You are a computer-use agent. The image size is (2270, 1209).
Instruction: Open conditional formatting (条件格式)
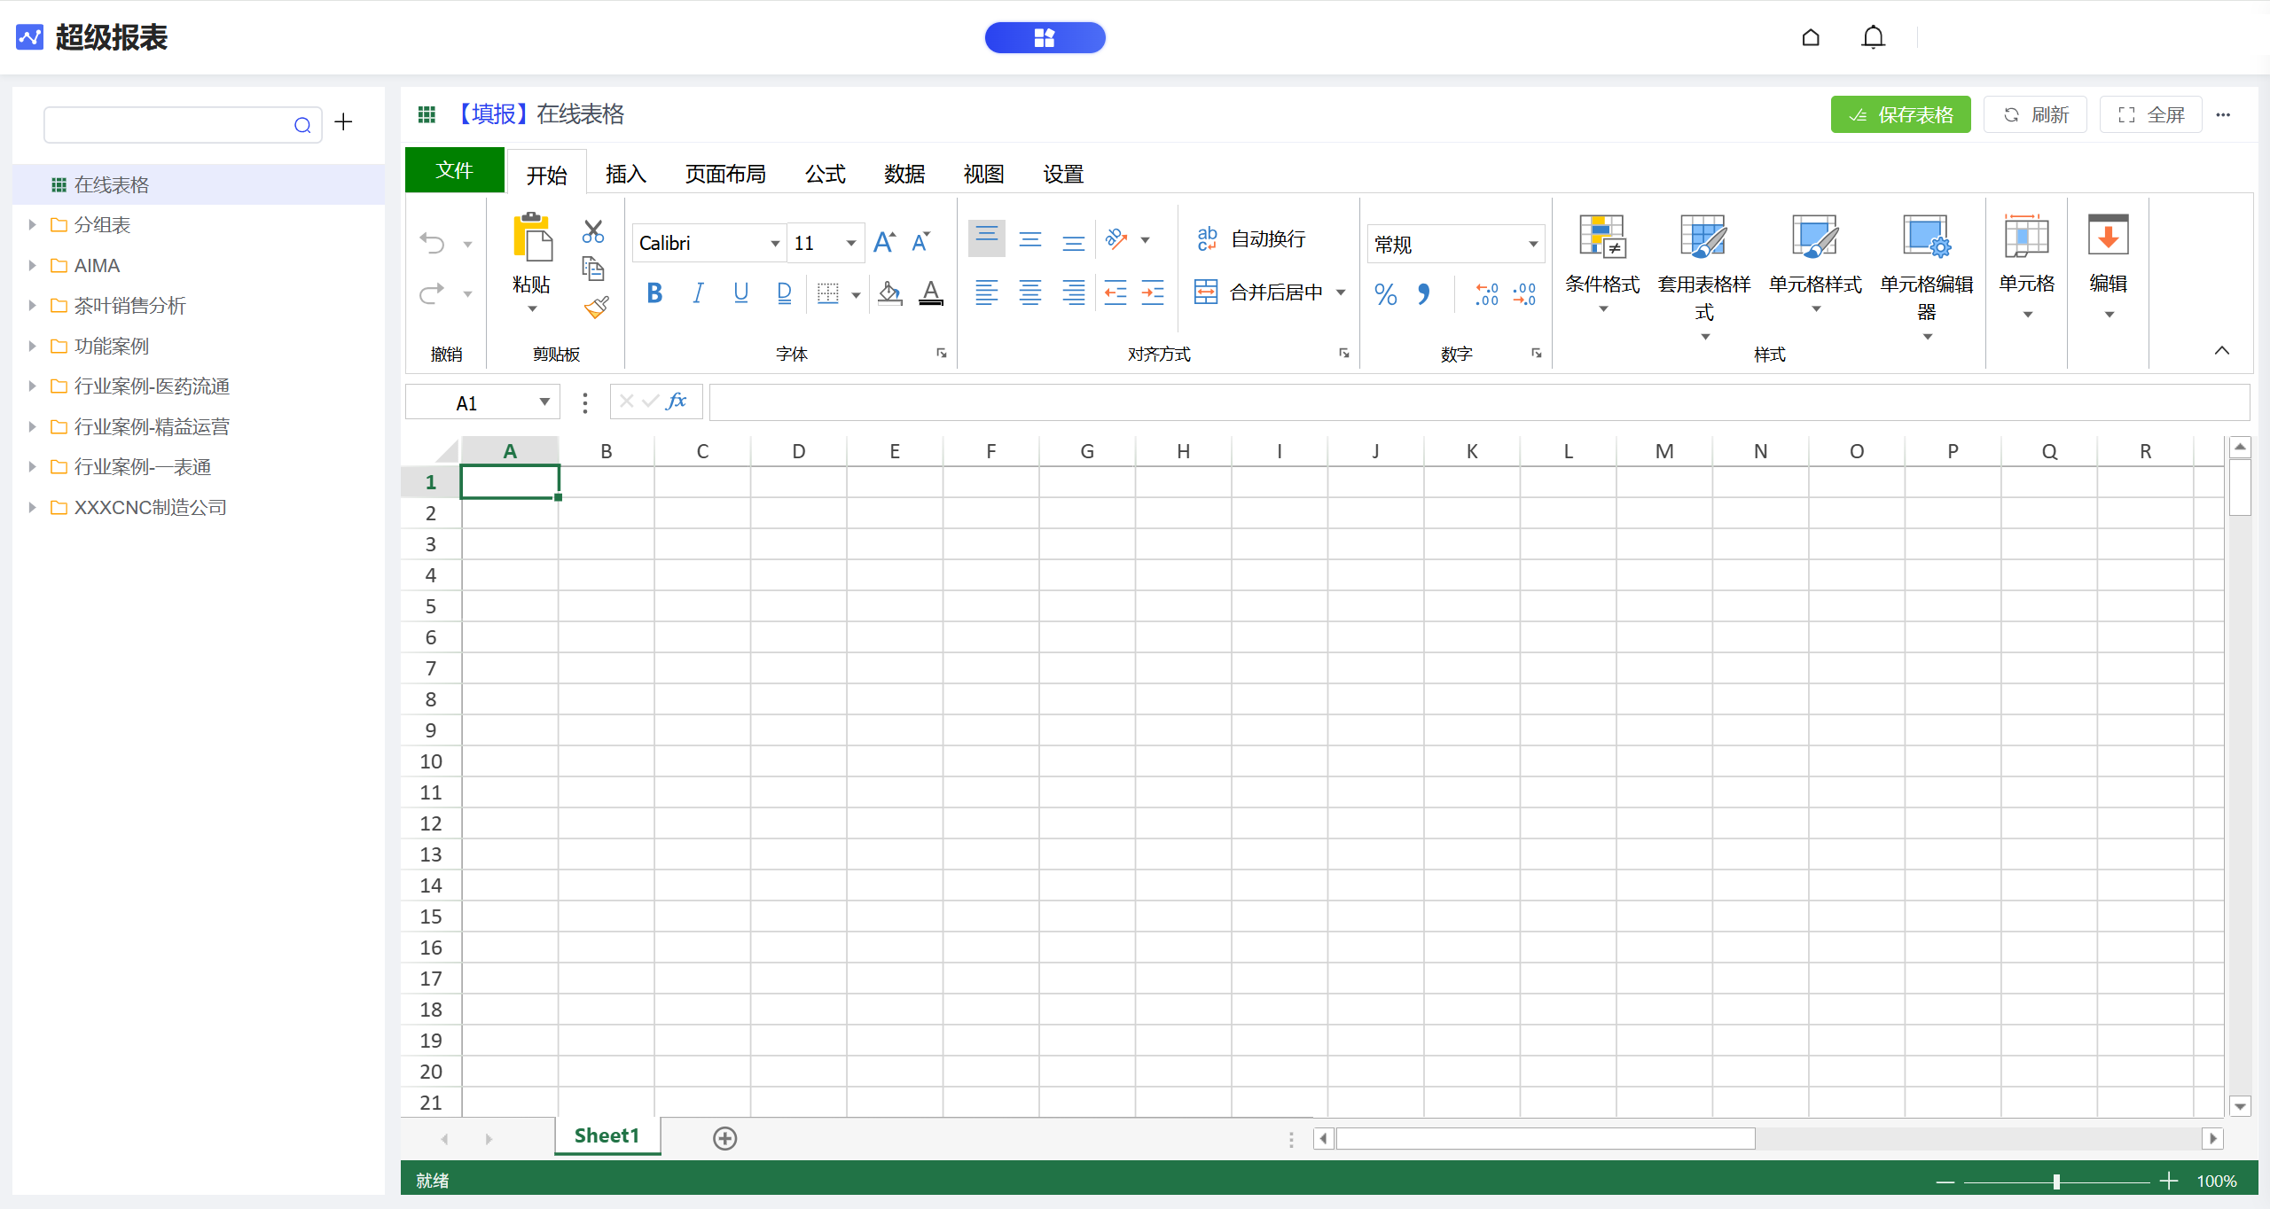point(1602,263)
